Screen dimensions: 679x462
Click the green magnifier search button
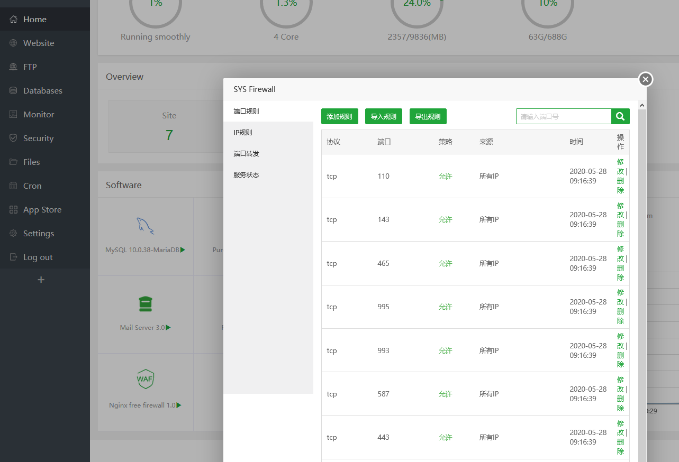620,116
